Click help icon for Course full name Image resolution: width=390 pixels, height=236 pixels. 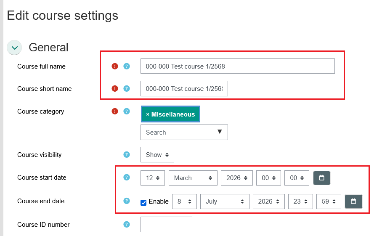pos(127,66)
